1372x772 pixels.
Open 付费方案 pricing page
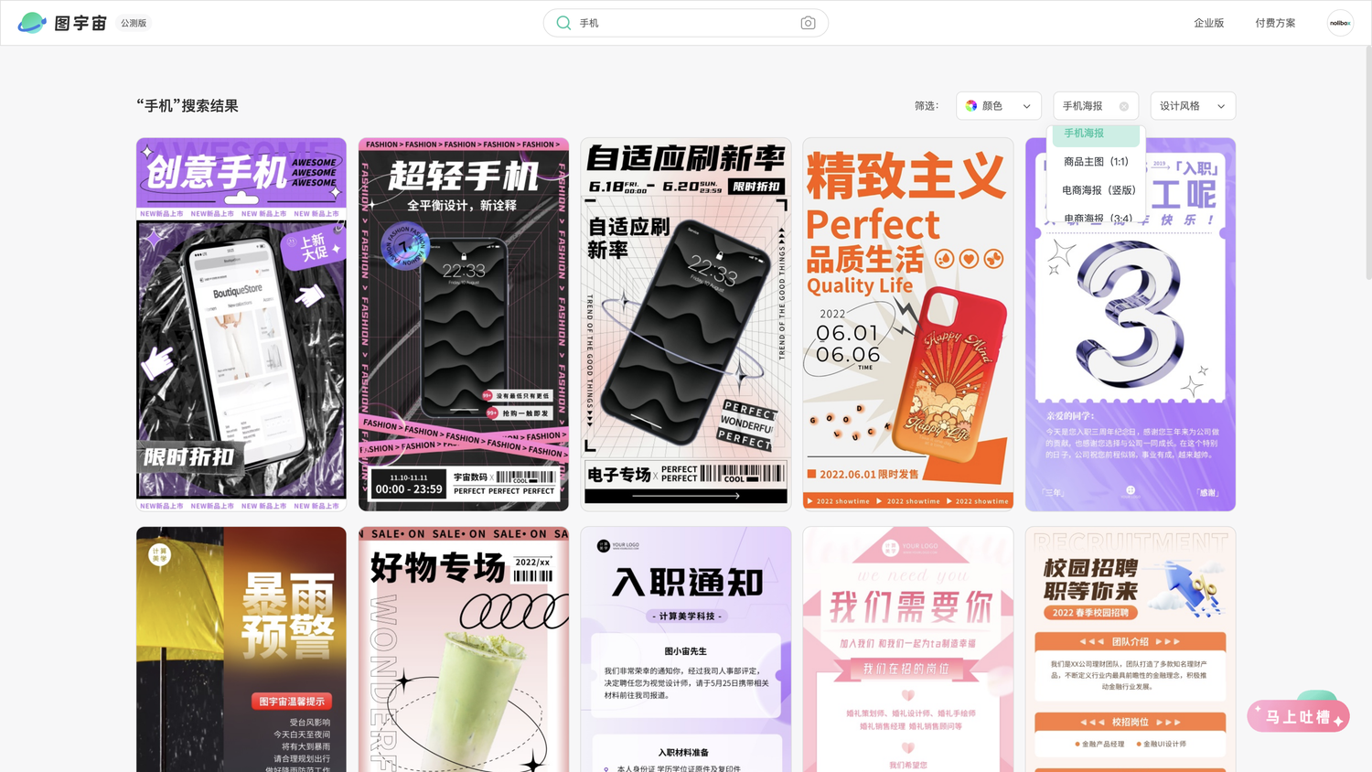point(1275,23)
